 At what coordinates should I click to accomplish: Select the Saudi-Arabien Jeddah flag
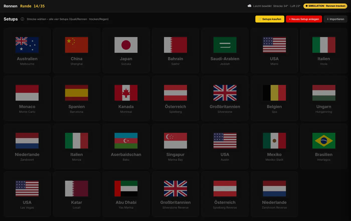tap(225, 45)
